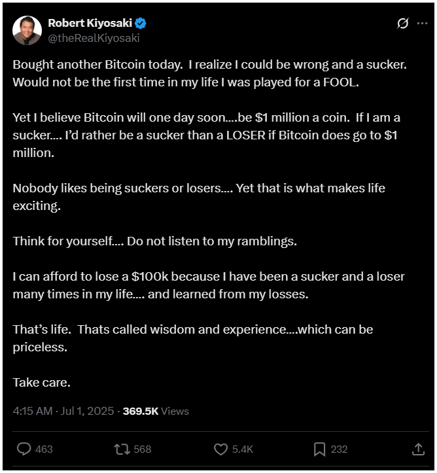Click the paragraph mentioning '$100k'
This screenshot has height=473, width=437.
[x=209, y=285]
